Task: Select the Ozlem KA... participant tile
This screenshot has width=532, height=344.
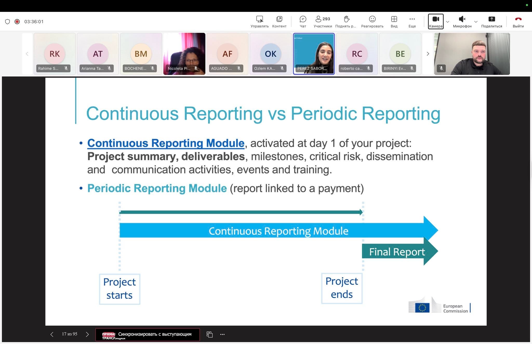Action: coord(271,54)
